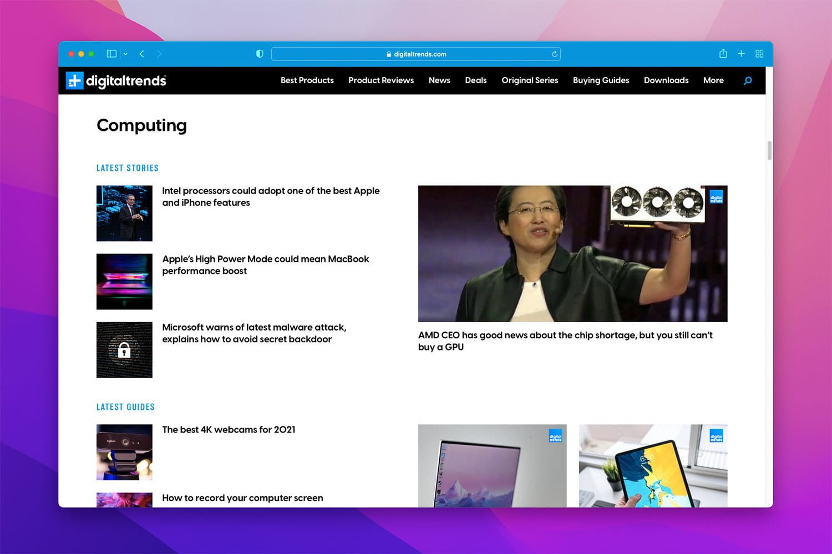This screenshot has width=832, height=554.
Task: Reload the page from the address bar
Action: click(554, 54)
